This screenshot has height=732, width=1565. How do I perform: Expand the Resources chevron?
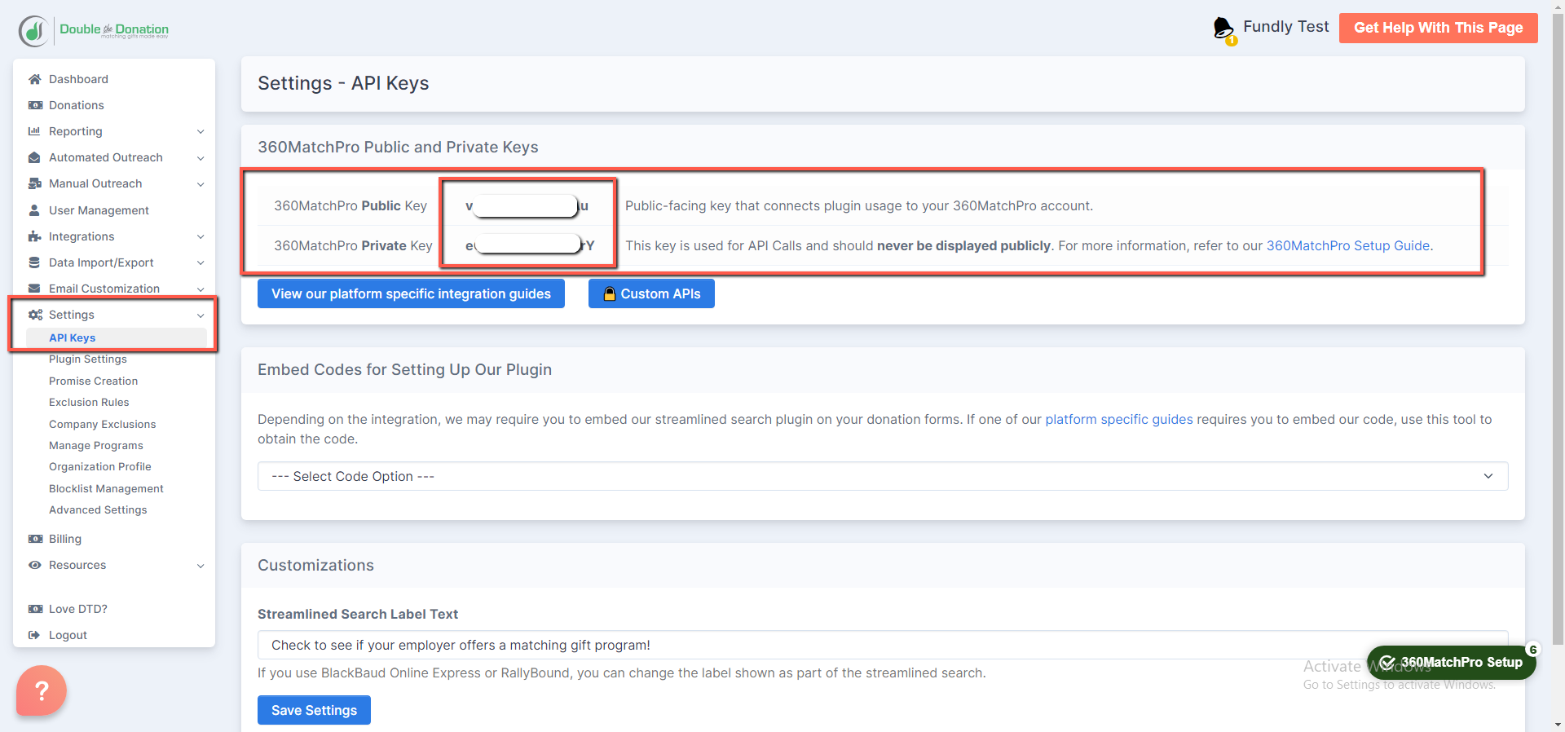[x=201, y=566]
